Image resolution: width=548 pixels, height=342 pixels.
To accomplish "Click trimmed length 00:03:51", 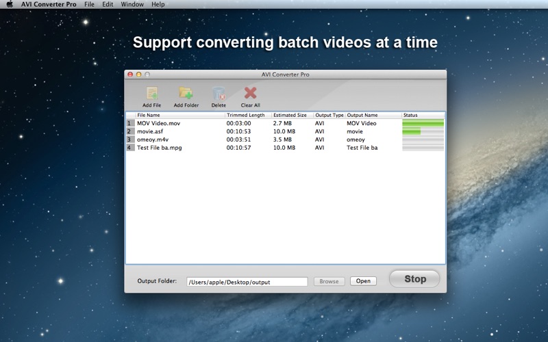I will click(238, 140).
